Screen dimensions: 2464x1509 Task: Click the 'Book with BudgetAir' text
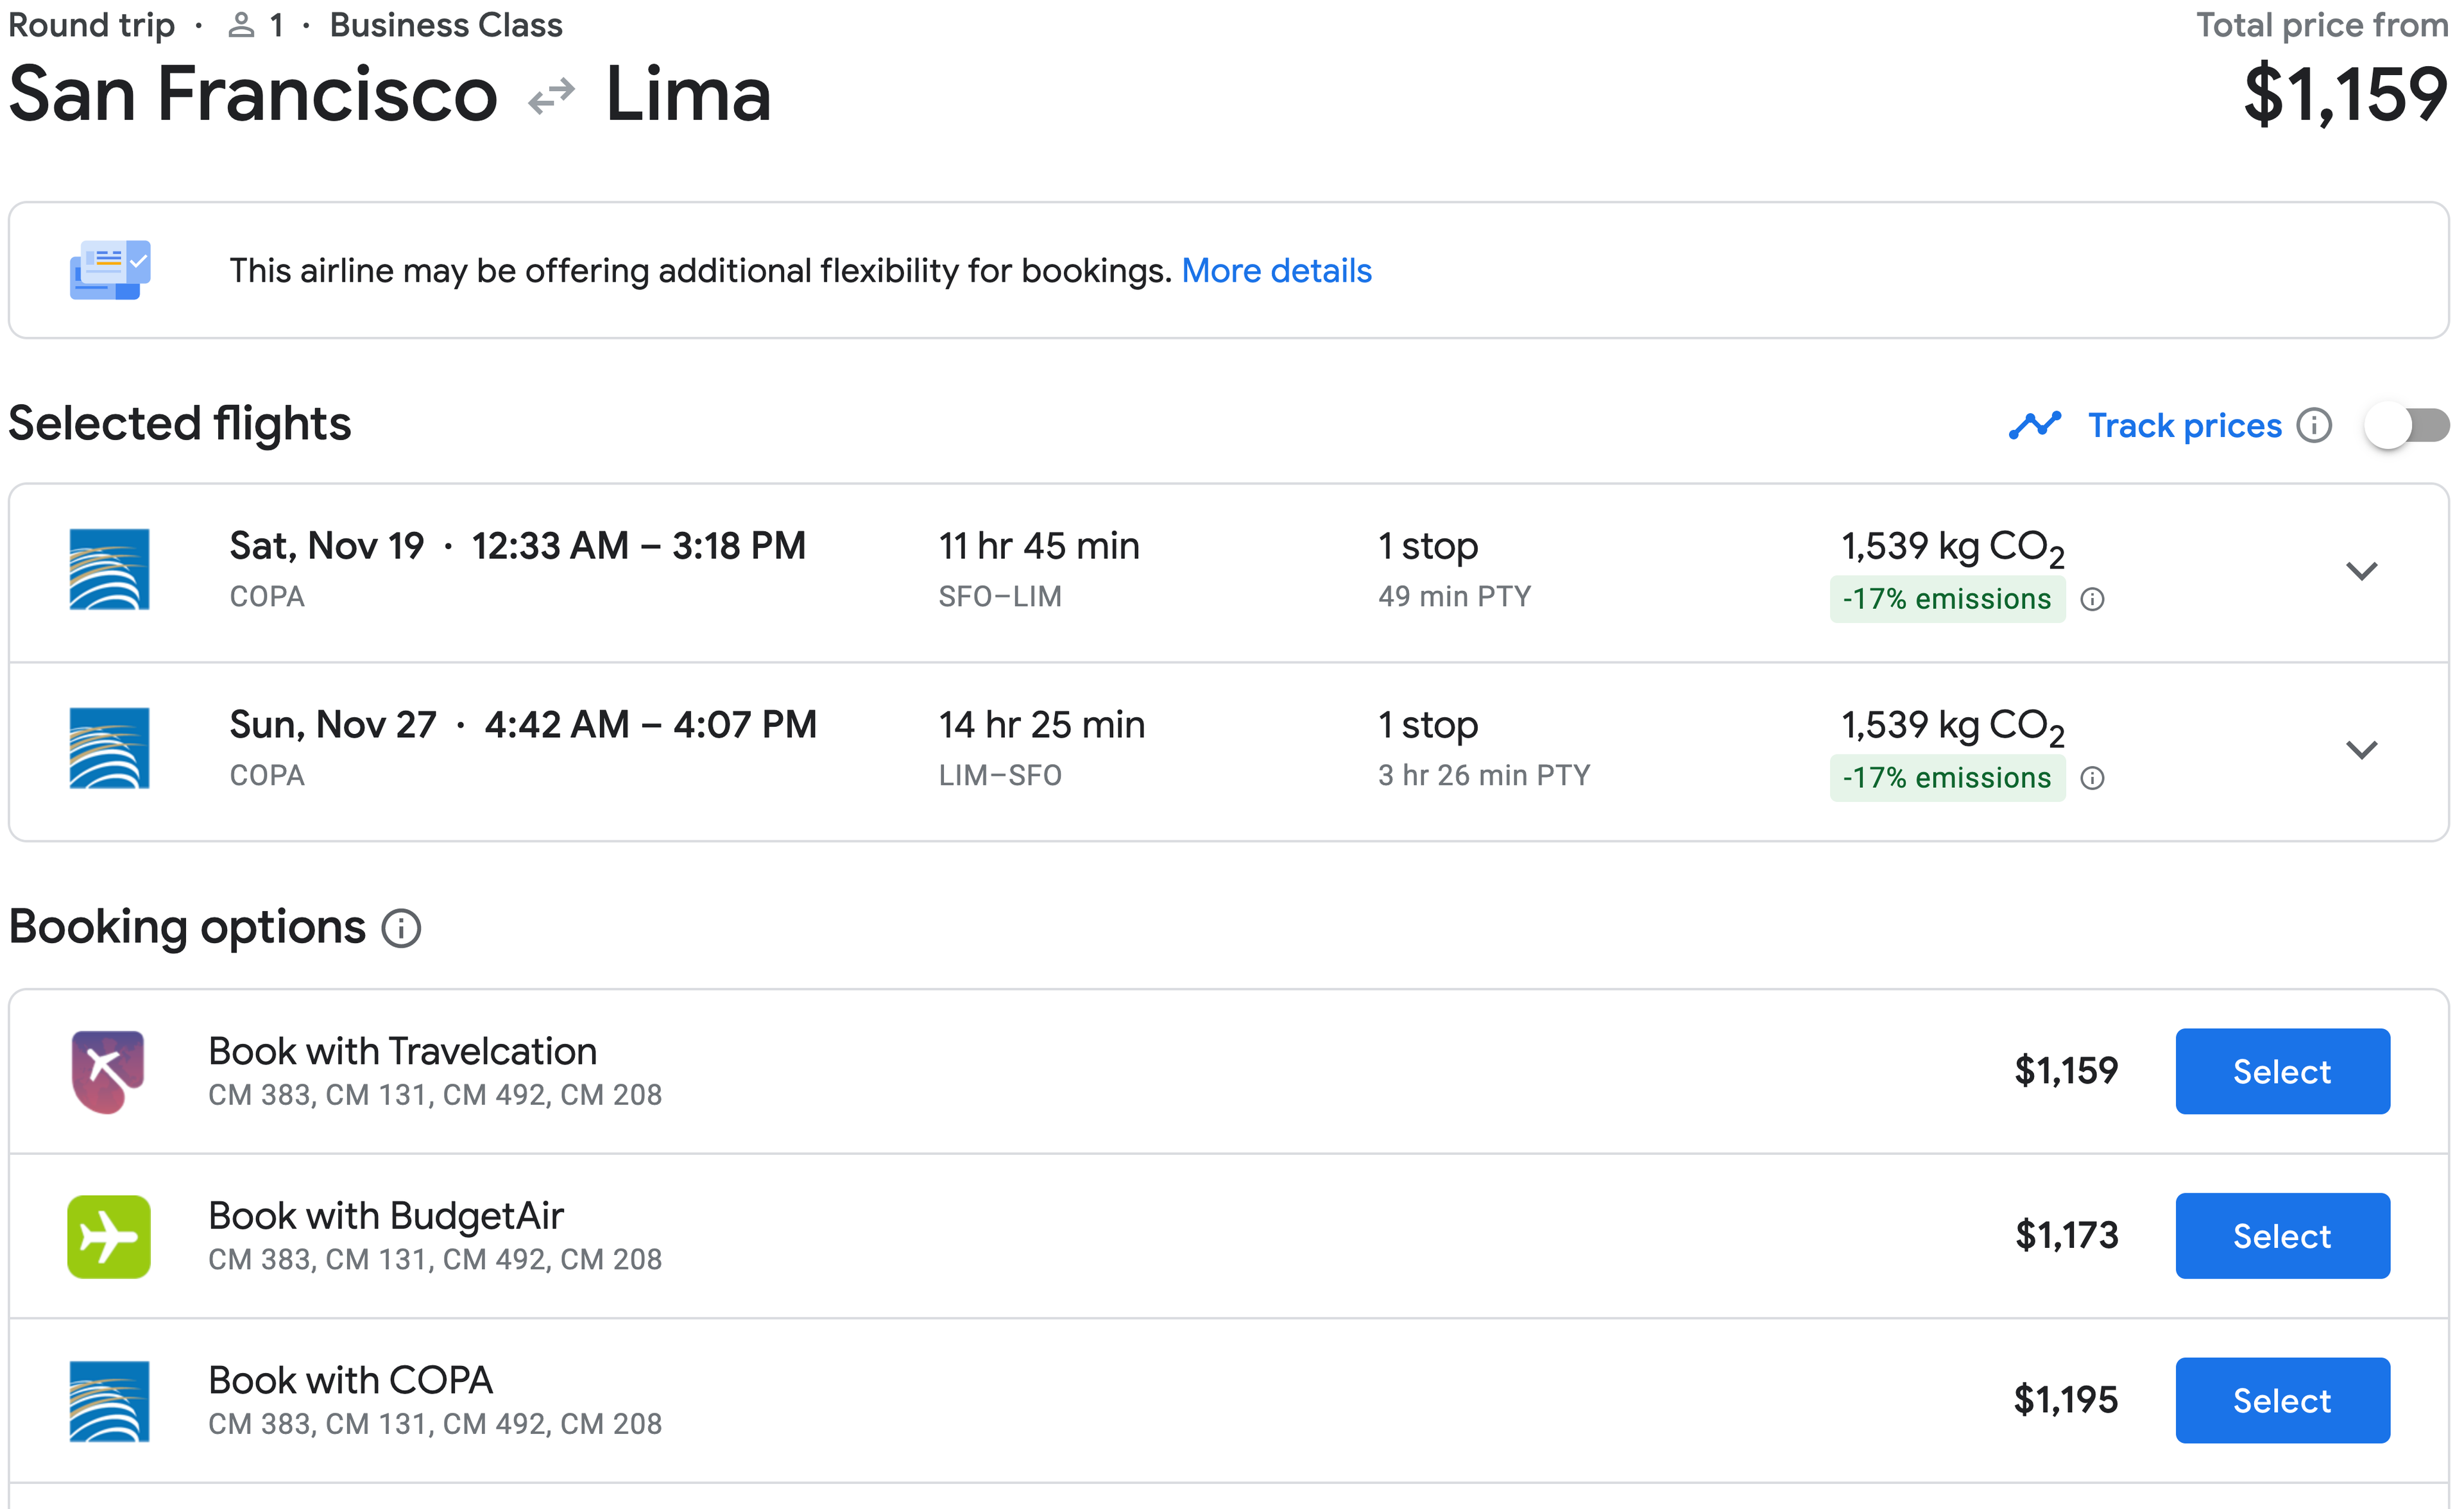pyautogui.click(x=386, y=1216)
